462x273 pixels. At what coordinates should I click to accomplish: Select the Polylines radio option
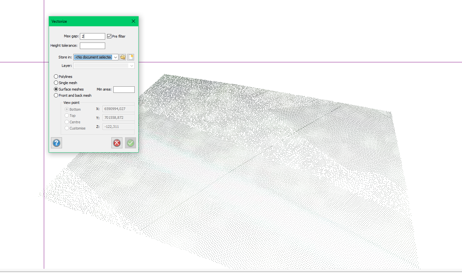(56, 77)
